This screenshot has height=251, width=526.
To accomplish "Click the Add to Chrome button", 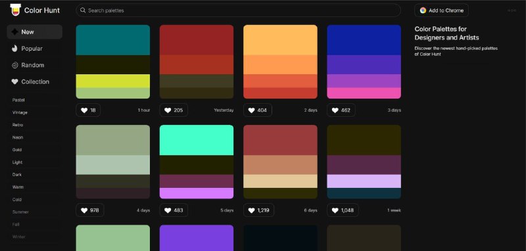I will point(441,11).
